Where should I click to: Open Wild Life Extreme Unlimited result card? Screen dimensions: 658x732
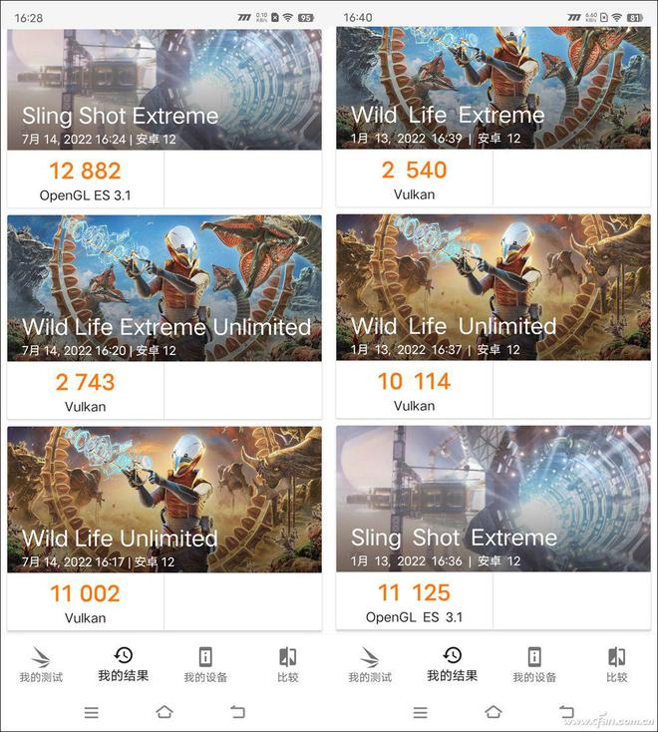tap(164, 317)
